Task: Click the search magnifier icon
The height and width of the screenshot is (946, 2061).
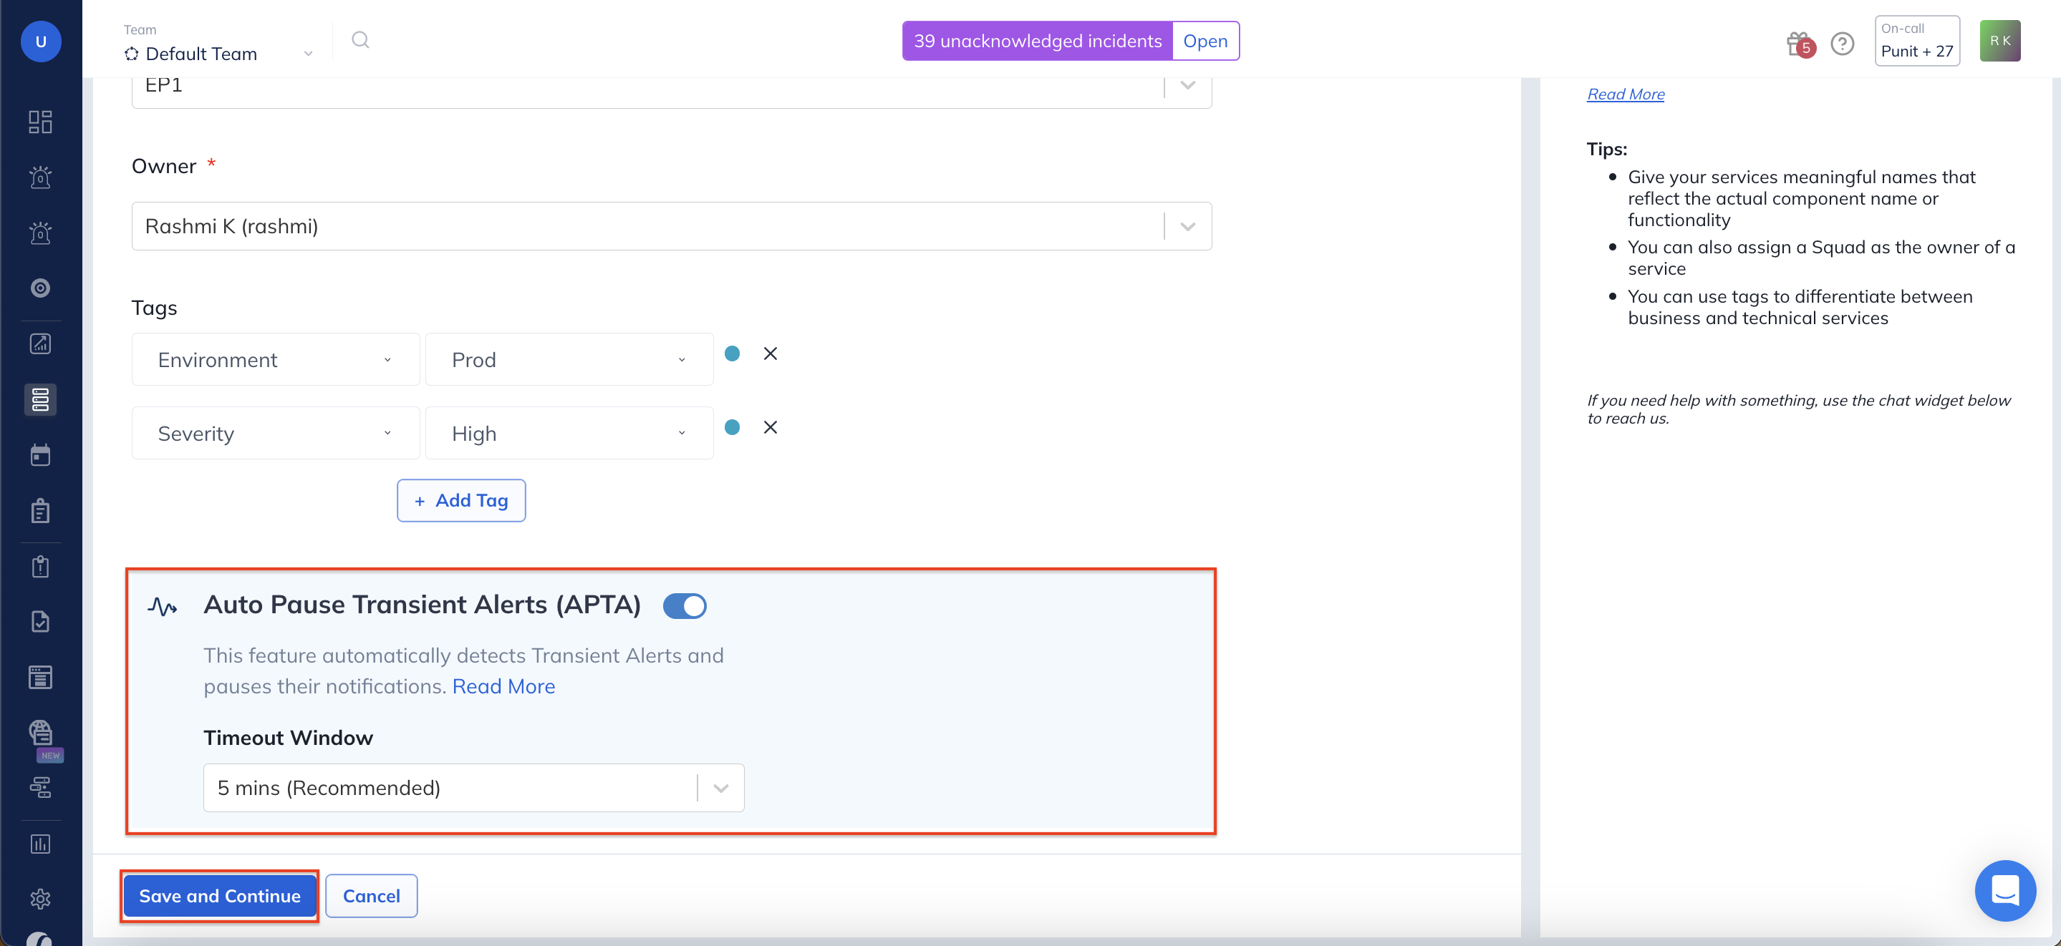Action: 360,40
